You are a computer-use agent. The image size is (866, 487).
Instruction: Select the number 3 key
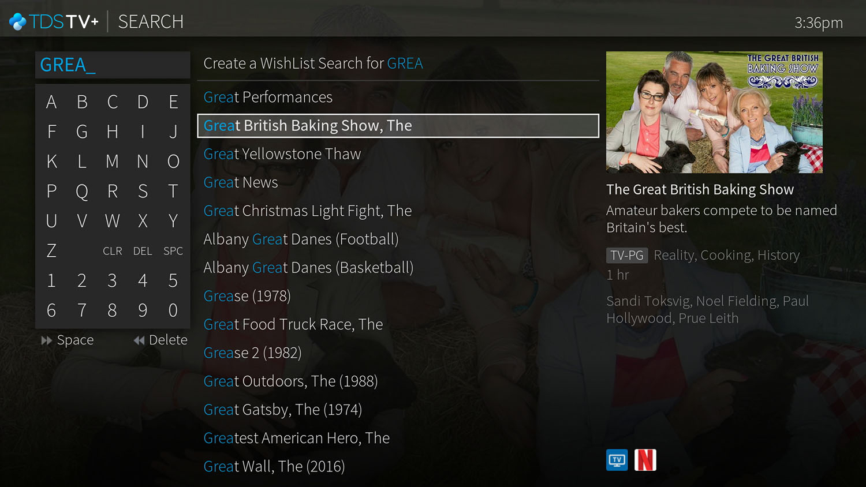coord(113,281)
